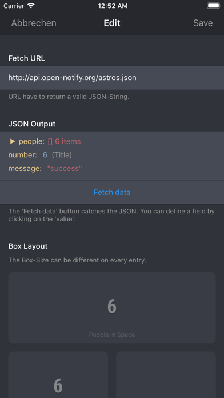Save the edited entry

[203, 23]
